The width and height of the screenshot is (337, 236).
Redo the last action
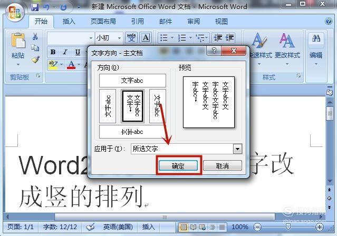click(63, 7)
